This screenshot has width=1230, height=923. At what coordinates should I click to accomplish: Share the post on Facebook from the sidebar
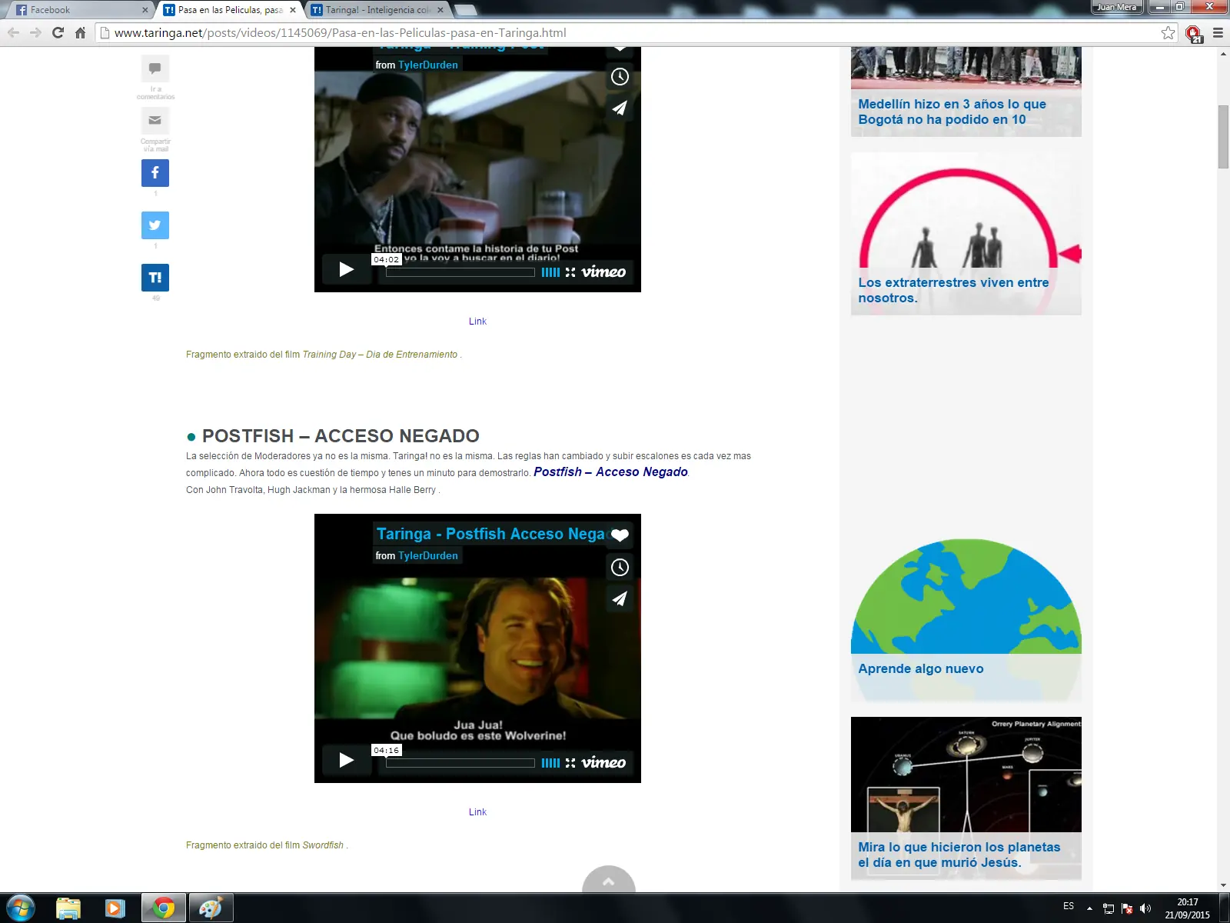point(155,173)
